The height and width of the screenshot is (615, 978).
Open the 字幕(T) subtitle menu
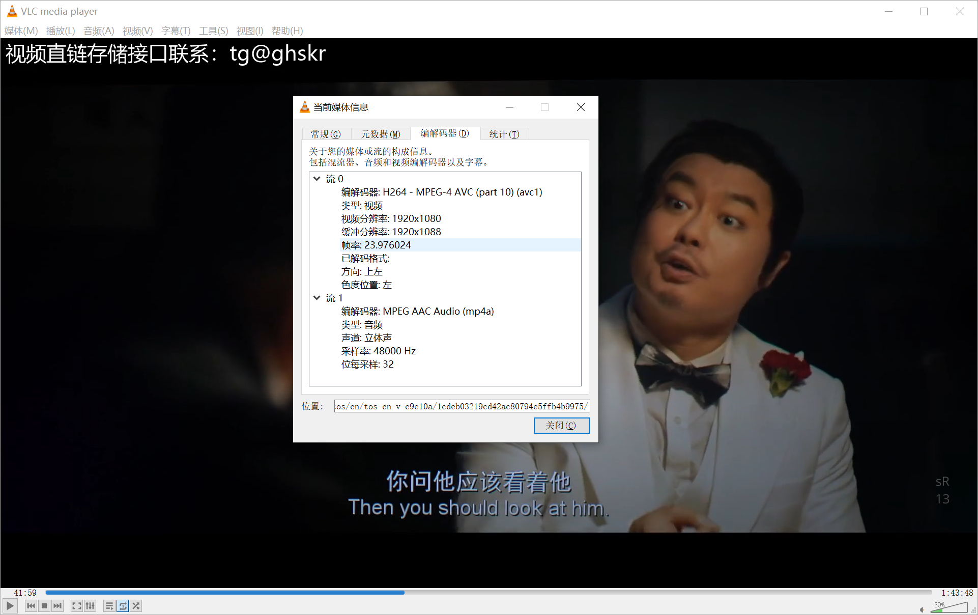coord(176,31)
